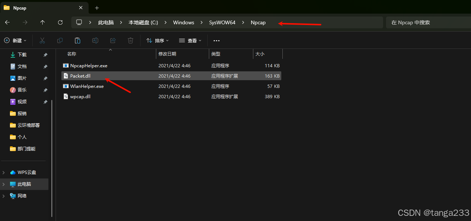Image resolution: width=471 pixels, height=221 pixels.
Task: Open a new Explorer tab
Action: [97, 8]
